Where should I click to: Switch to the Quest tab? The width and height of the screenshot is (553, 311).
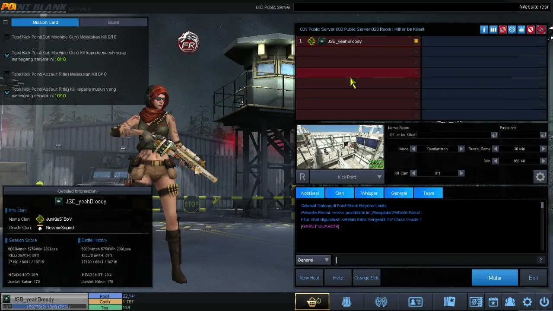tap(114, 22)
